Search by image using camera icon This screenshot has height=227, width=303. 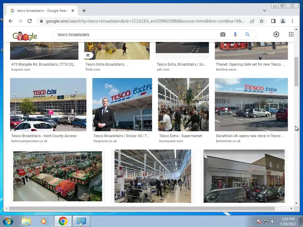pyautogui.click(x=223, y=35)
